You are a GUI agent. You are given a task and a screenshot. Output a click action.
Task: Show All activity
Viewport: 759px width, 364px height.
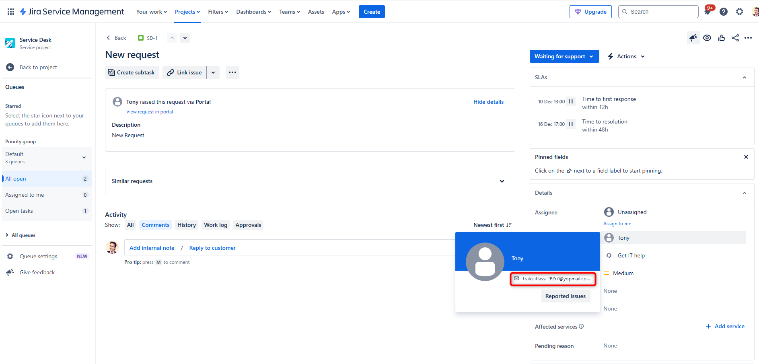(130, 225)
